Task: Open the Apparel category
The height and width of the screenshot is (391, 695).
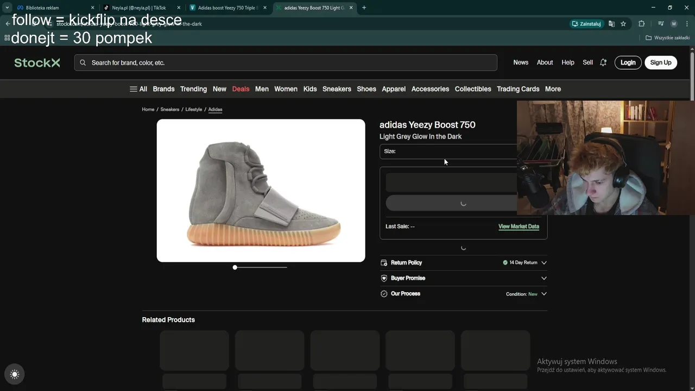Action: (x=394, y=89)
